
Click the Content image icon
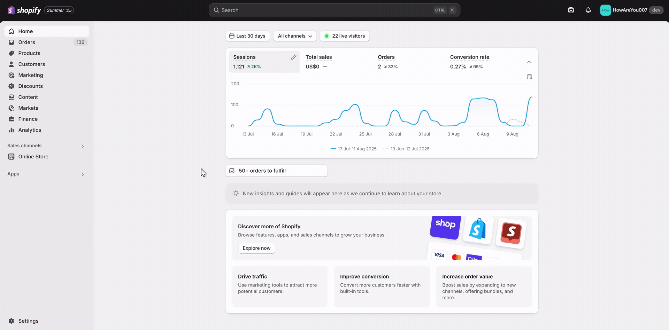click(11, 97)
